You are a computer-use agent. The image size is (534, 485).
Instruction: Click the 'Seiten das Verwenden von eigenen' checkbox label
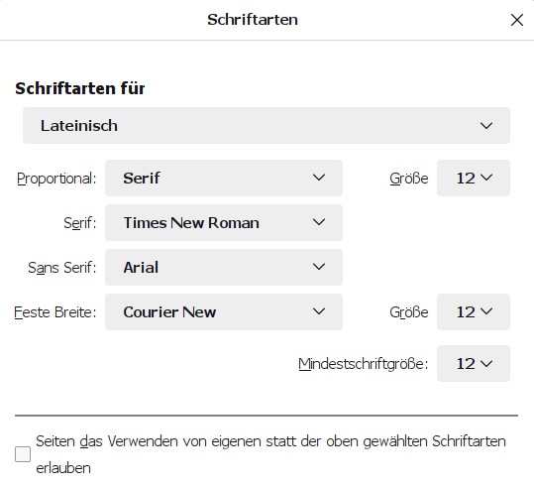pos(270,454)
